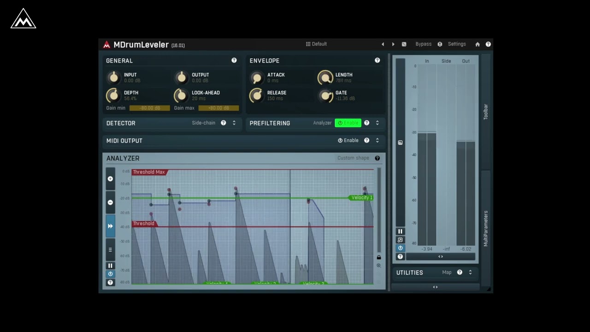Click the Gain min value field
The height and width of the screenshot is (332, 590).
point(149,108)
